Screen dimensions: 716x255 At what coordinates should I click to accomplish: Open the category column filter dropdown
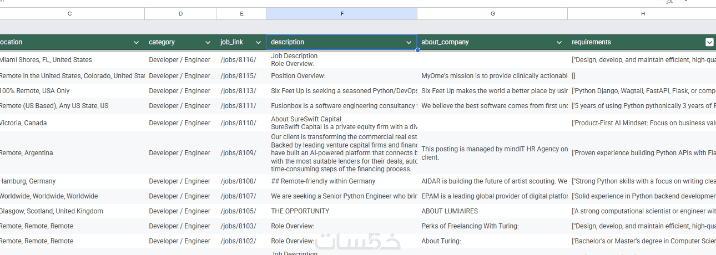point(208,42)
